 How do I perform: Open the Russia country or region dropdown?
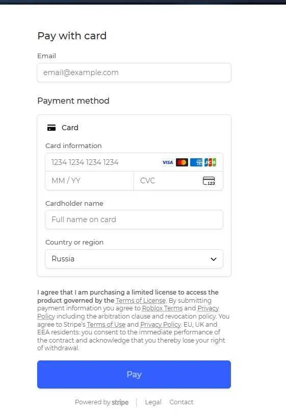pos(134,259)
